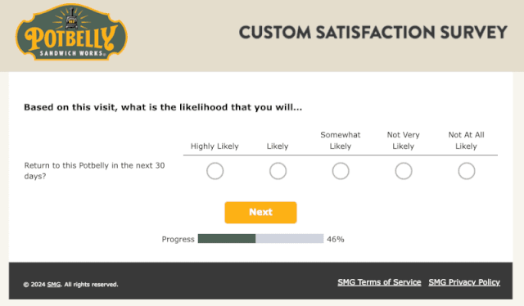Click the Highly Likely column header
Screen dimensions: 524x306
[215, 146]
